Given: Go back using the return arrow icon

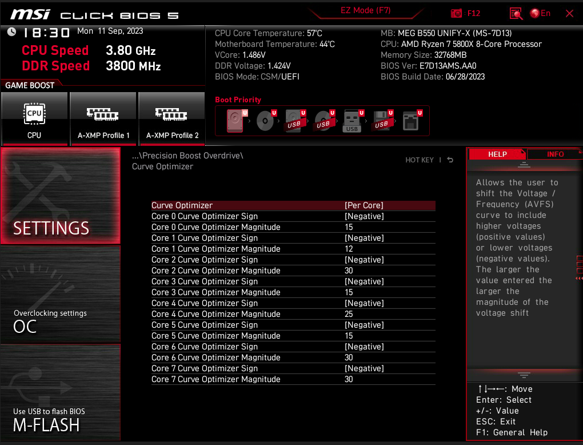Looking at the screenshot, I should 450,160.
